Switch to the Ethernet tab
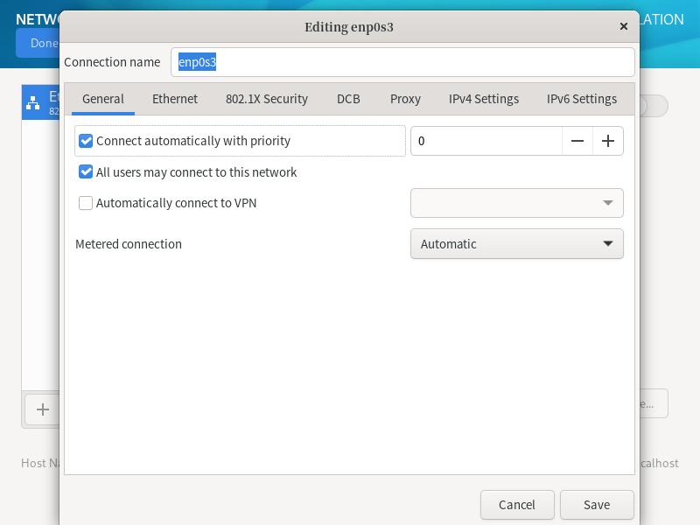 [x=175, y=99]
